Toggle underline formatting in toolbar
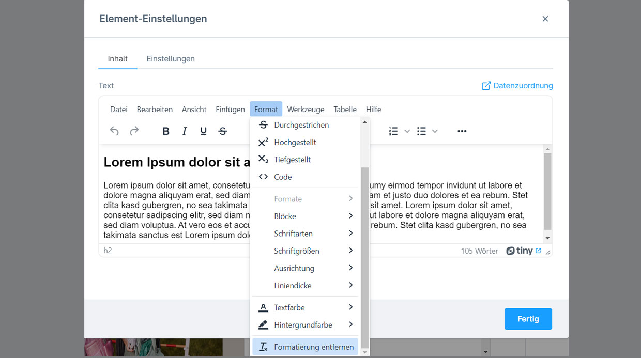The height and width of the screenshot is (358, 641). (x=204, y=131)
